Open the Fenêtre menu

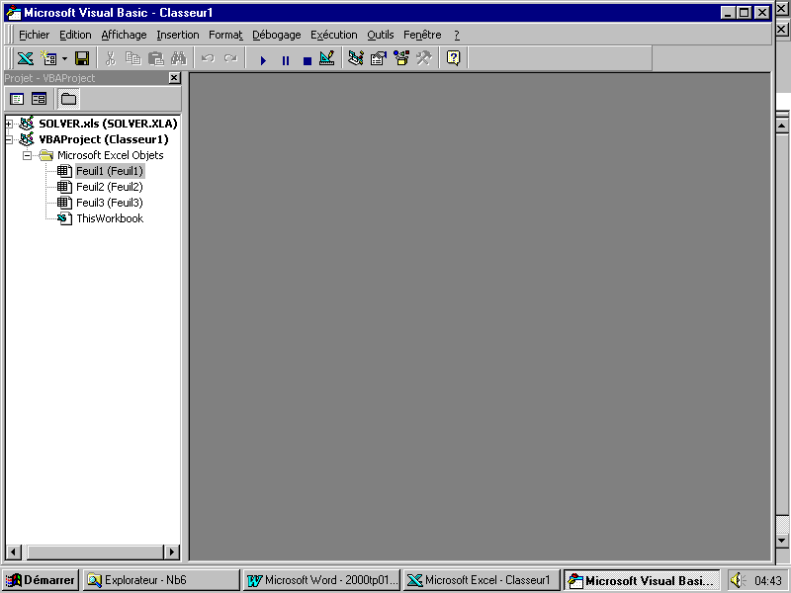[x=422, y=35]
